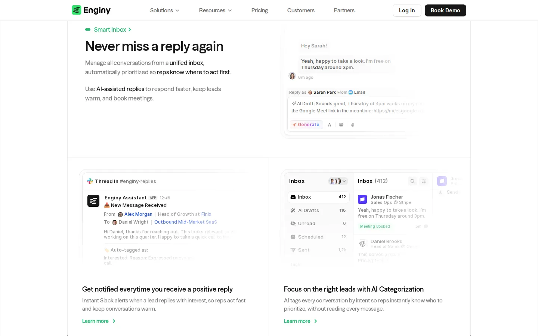Screen dimensions: 538x336
Task: Open the Daniel Brooks conversation
Action: tap(392, 251)
